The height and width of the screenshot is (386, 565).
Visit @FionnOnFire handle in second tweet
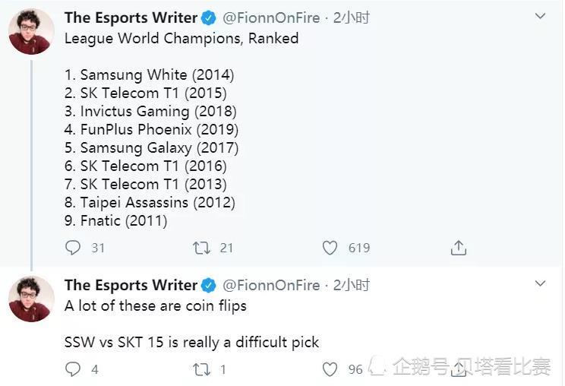click(x=271, y=285)
